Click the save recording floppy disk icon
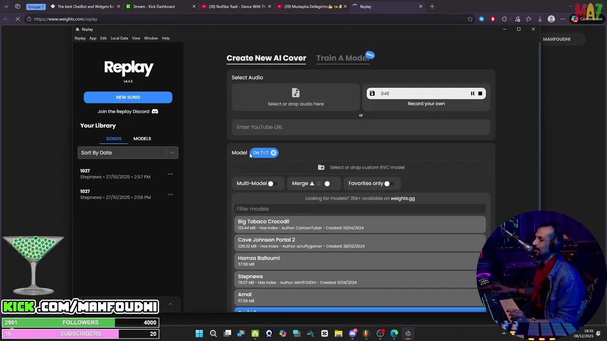 coord(372,94)
